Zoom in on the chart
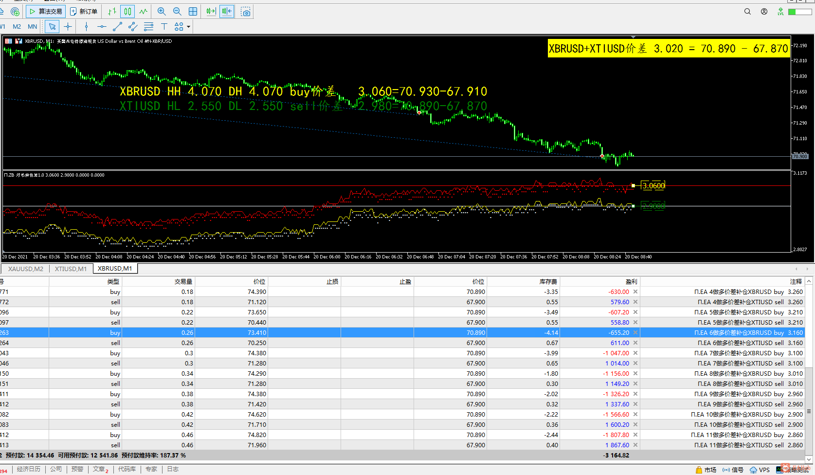The width and height of the screenshot is (815, 475). [162, 11]
